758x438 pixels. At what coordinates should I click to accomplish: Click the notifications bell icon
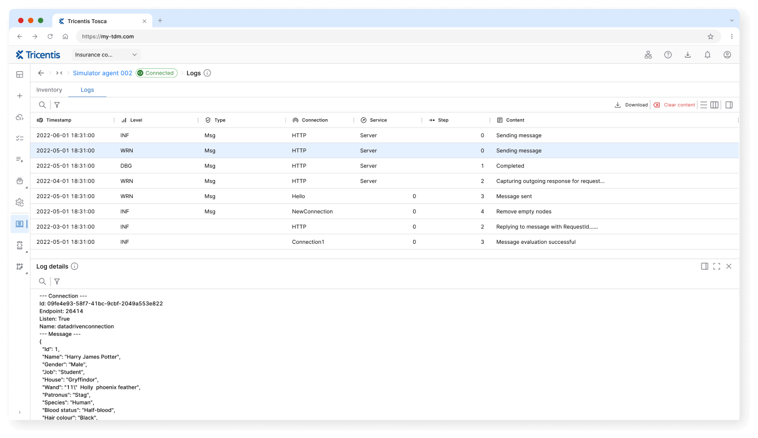click(707, 55)
